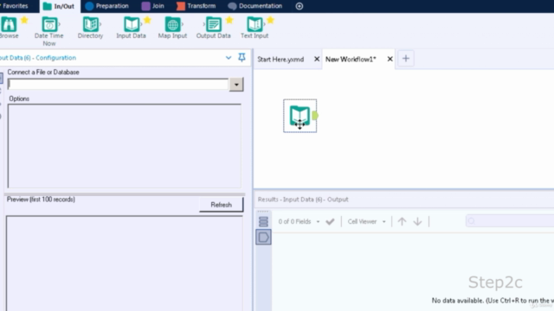Click inside the Options list box
The width and height of the screenshot is (554, 311).
point(125,146)
